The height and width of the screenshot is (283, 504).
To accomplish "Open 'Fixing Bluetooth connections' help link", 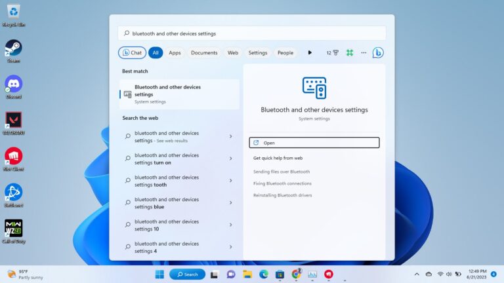I will pos(282,183).
